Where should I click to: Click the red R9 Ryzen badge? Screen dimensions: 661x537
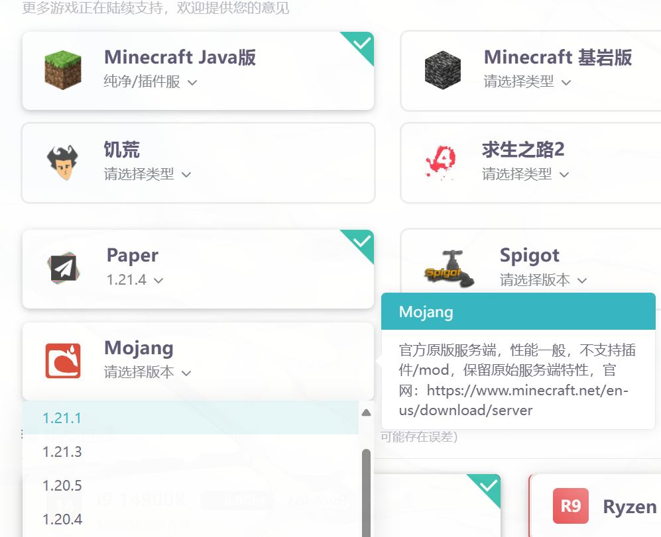click(570, 506)
